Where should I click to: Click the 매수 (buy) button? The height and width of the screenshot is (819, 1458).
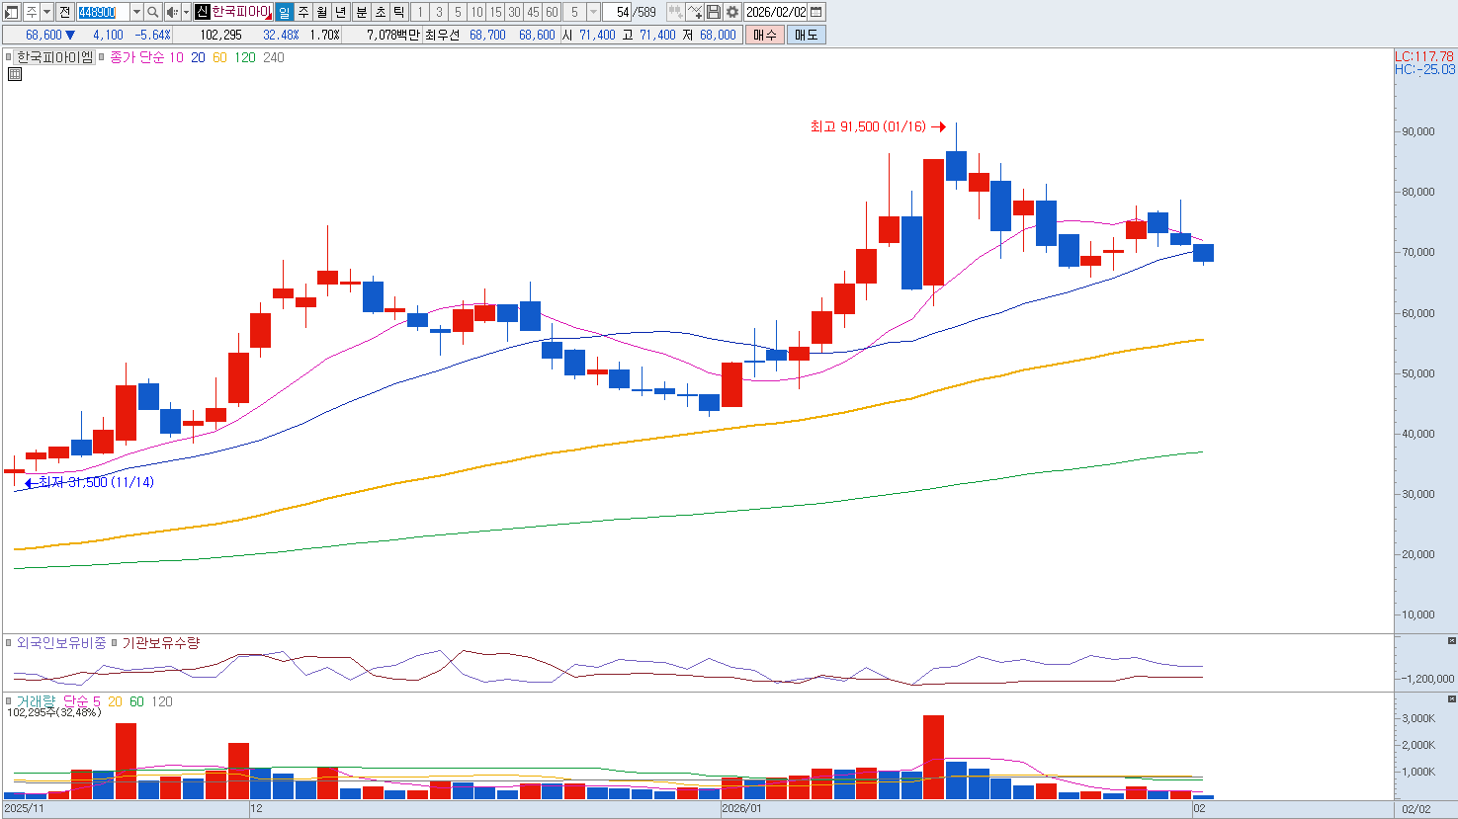click(764, 35)
